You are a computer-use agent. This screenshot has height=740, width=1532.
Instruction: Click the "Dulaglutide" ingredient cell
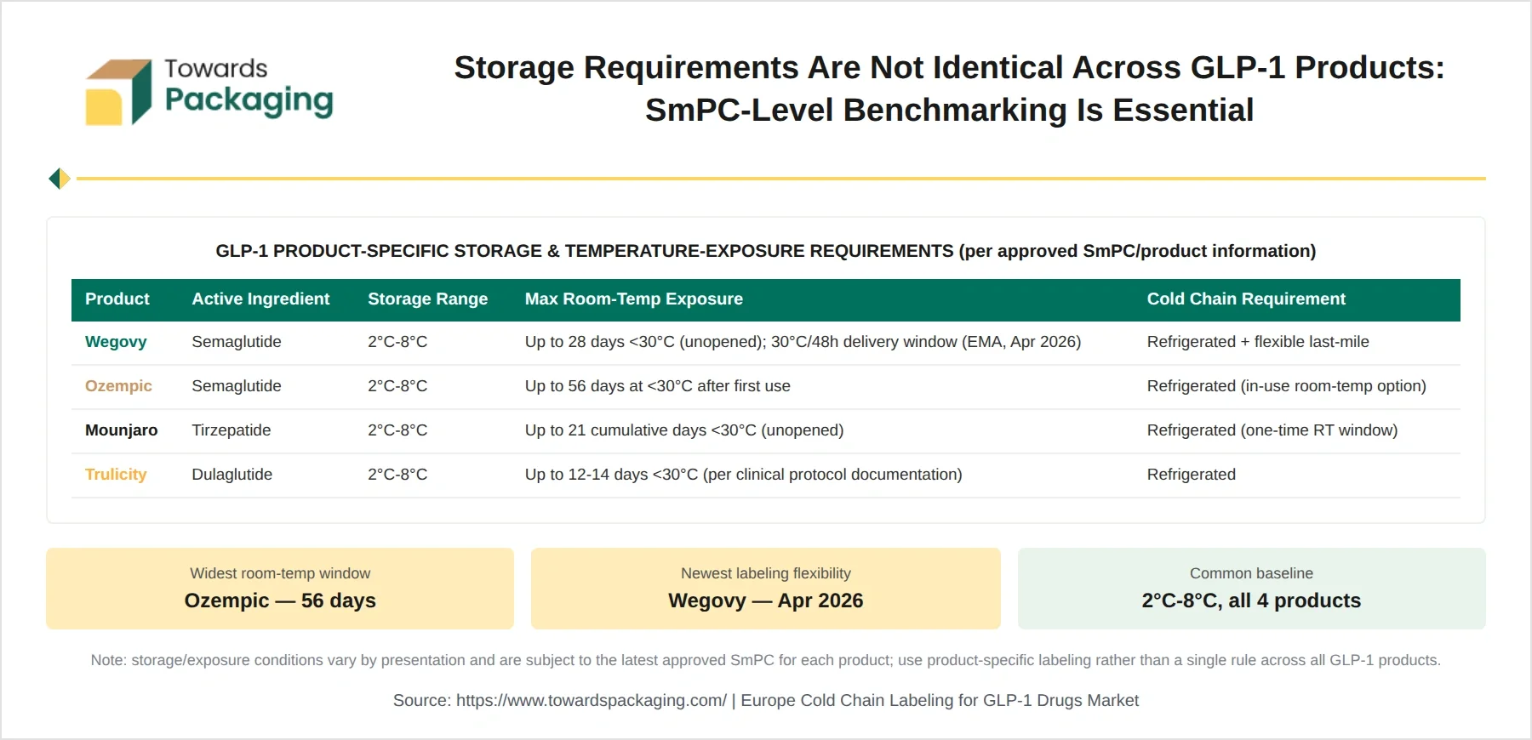(232, 475)
